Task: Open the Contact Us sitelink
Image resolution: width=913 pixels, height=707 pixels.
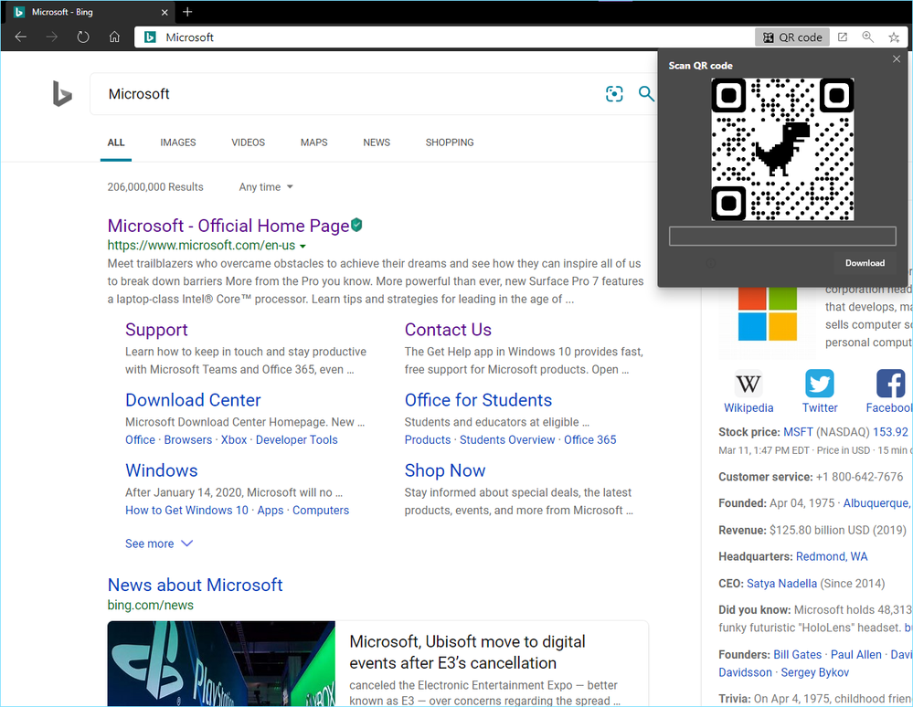Action: tap(448, 330)
